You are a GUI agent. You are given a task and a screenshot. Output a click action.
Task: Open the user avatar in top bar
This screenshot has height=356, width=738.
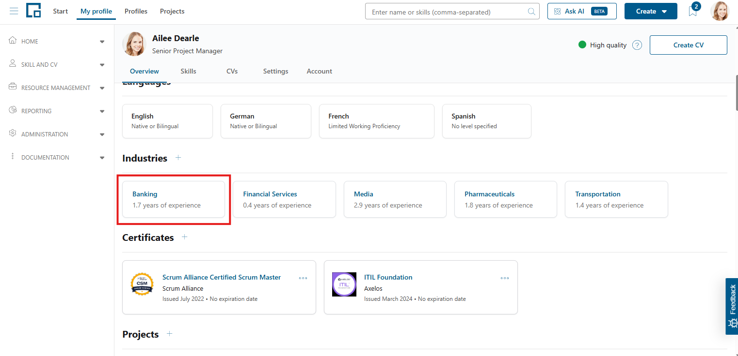pyautogui.click(x=720, y=11)
